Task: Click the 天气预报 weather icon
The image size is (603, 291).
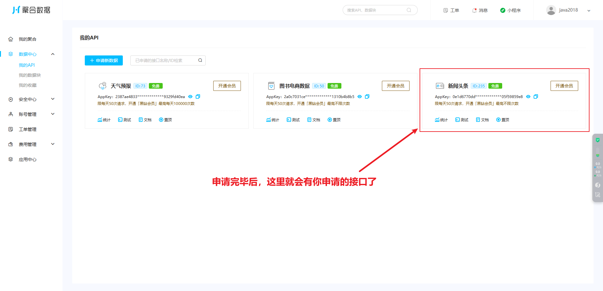Action: [x=103, y=86]
